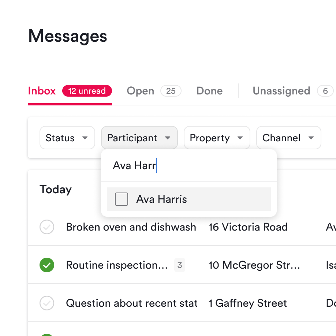Switch to the Unassigned tab
Screen dimensions: 336x336
pos(293,91)
